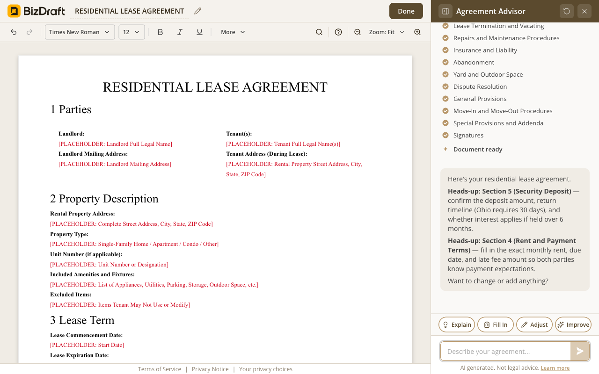Click the Improve suggestion chip
The height and width of the screenshot is (374, 599).
pos(573,324)
